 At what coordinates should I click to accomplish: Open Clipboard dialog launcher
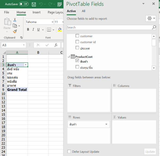(x=21, y=37)
